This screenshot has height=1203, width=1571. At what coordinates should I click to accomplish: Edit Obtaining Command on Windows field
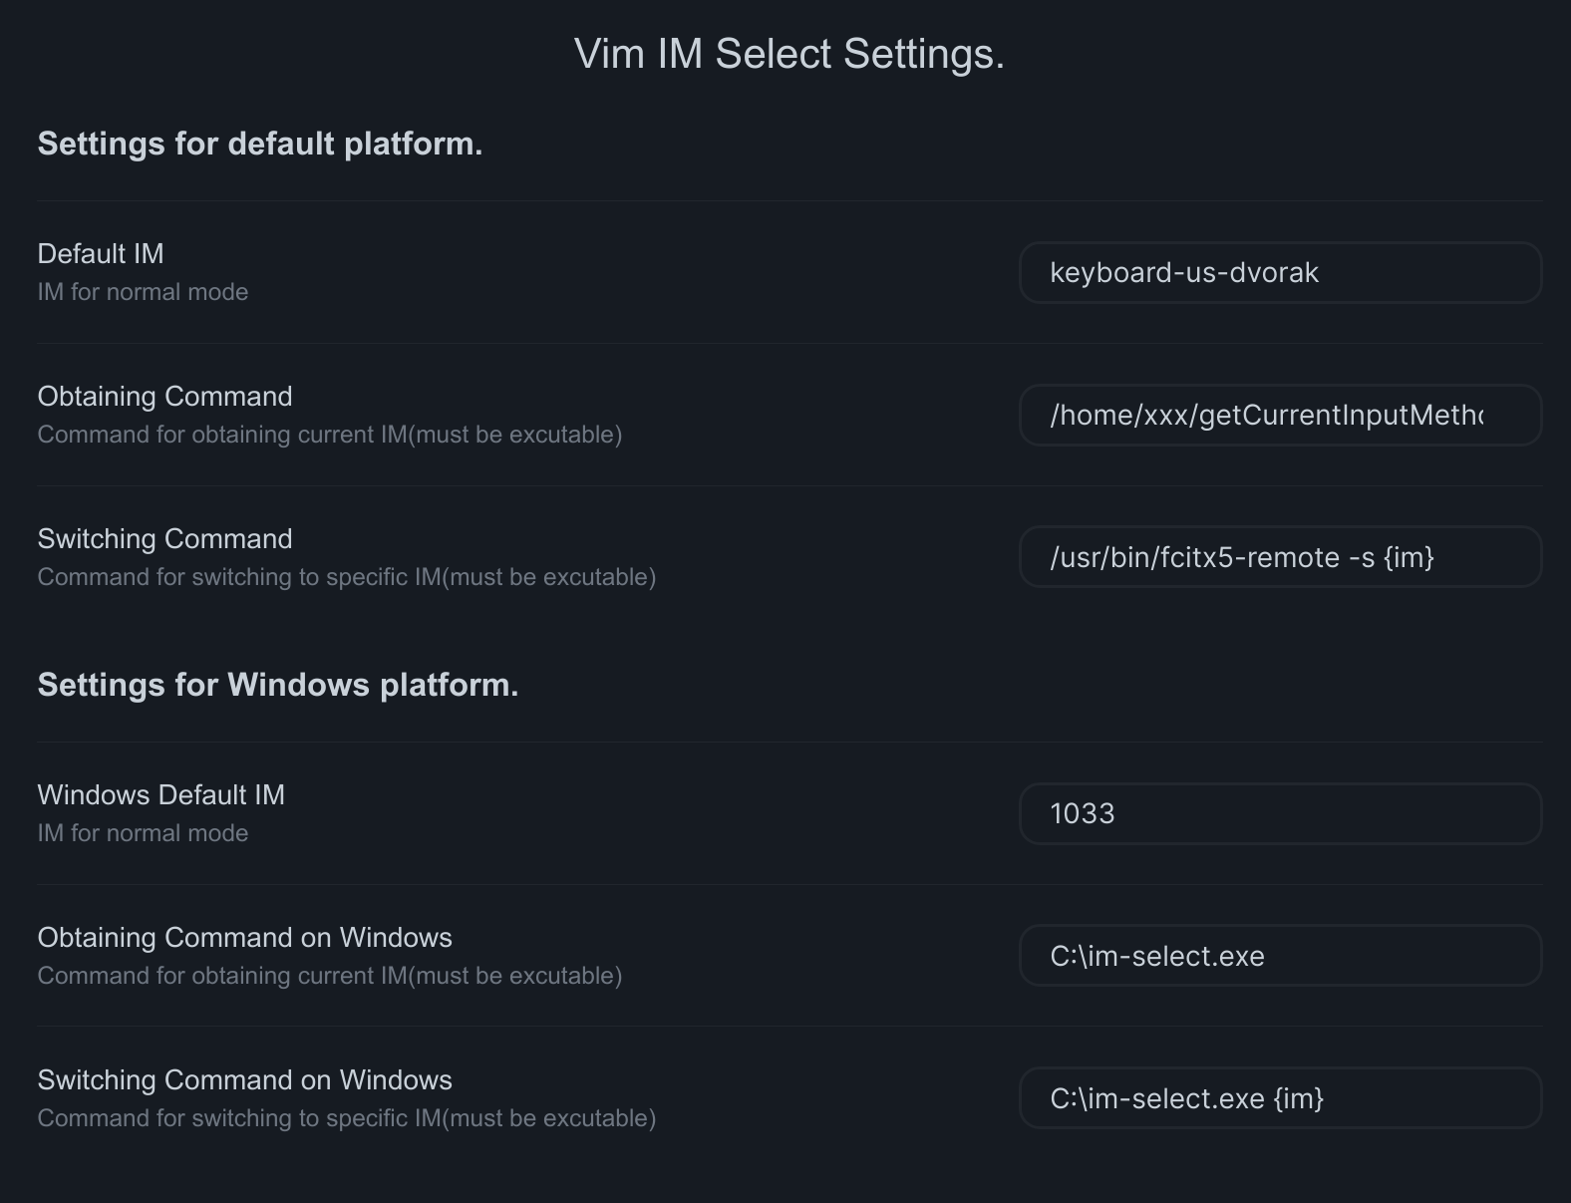(1280, 956)
